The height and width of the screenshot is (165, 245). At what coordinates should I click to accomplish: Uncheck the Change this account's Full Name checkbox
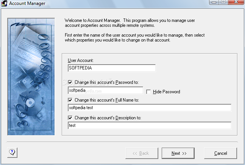pyautogui.click(x=70, y=100)
